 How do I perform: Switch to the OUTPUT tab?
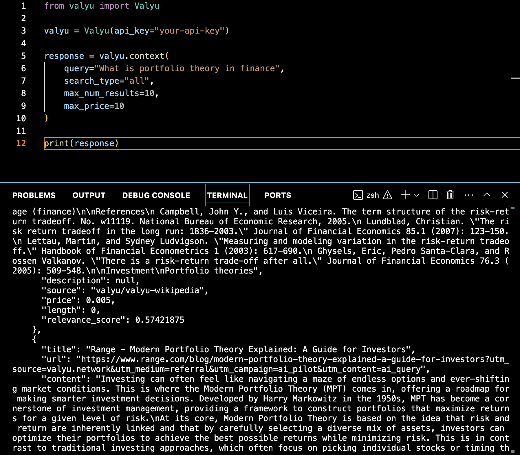[x=89, y=195]
